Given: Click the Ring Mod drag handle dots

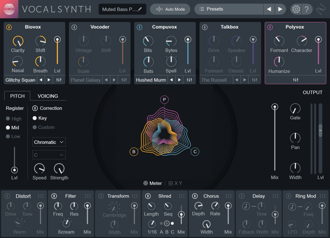Looking at the screenshot, I should click(x=322, y=196).
